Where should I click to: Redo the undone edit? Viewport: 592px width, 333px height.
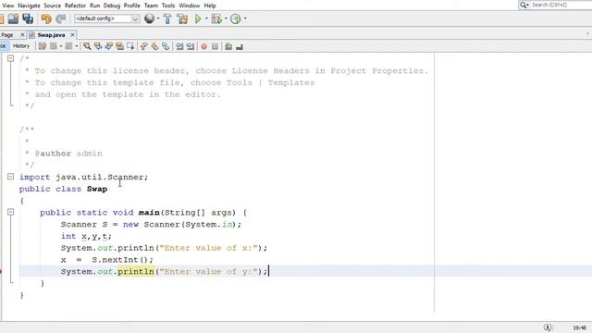[x=61, y=18]
